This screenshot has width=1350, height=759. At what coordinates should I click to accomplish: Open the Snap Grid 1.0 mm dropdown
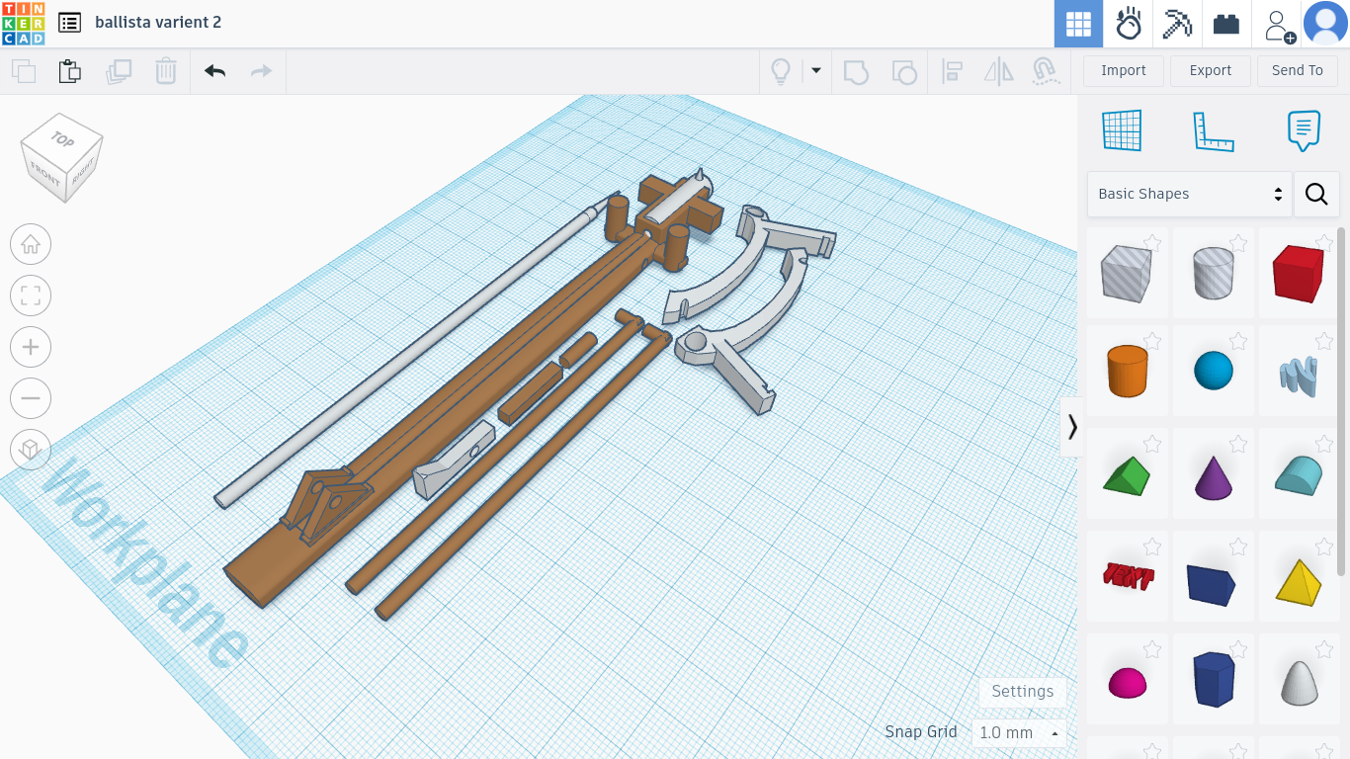click(1020, 733)
